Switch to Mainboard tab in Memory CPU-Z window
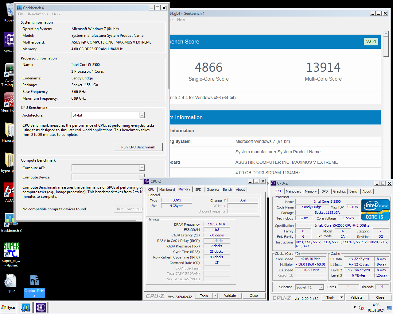This screenshot has width=393, height=314. click(167, 190)
